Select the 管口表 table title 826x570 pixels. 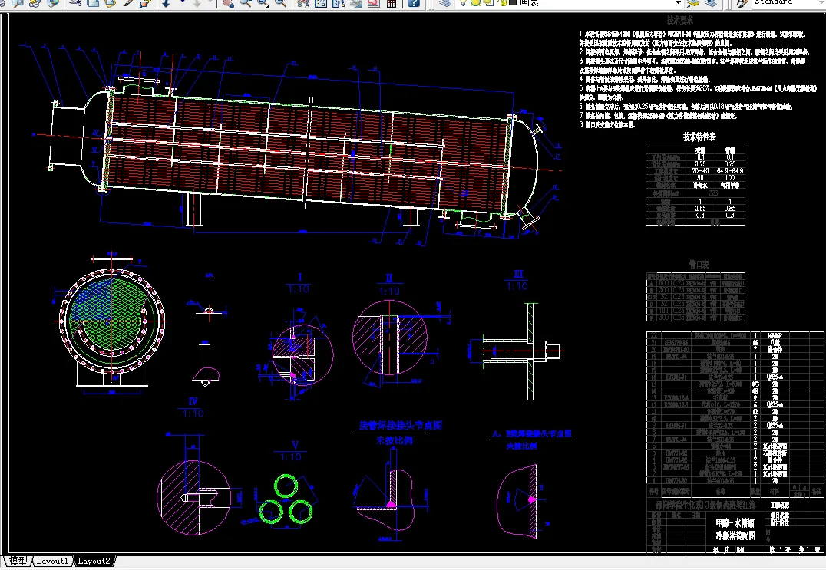[x=699, y=264]
